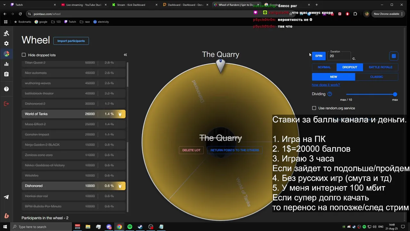Click the struck-out Nier automata lot
The height and width of the screenshot is (231, 410).
73,73
